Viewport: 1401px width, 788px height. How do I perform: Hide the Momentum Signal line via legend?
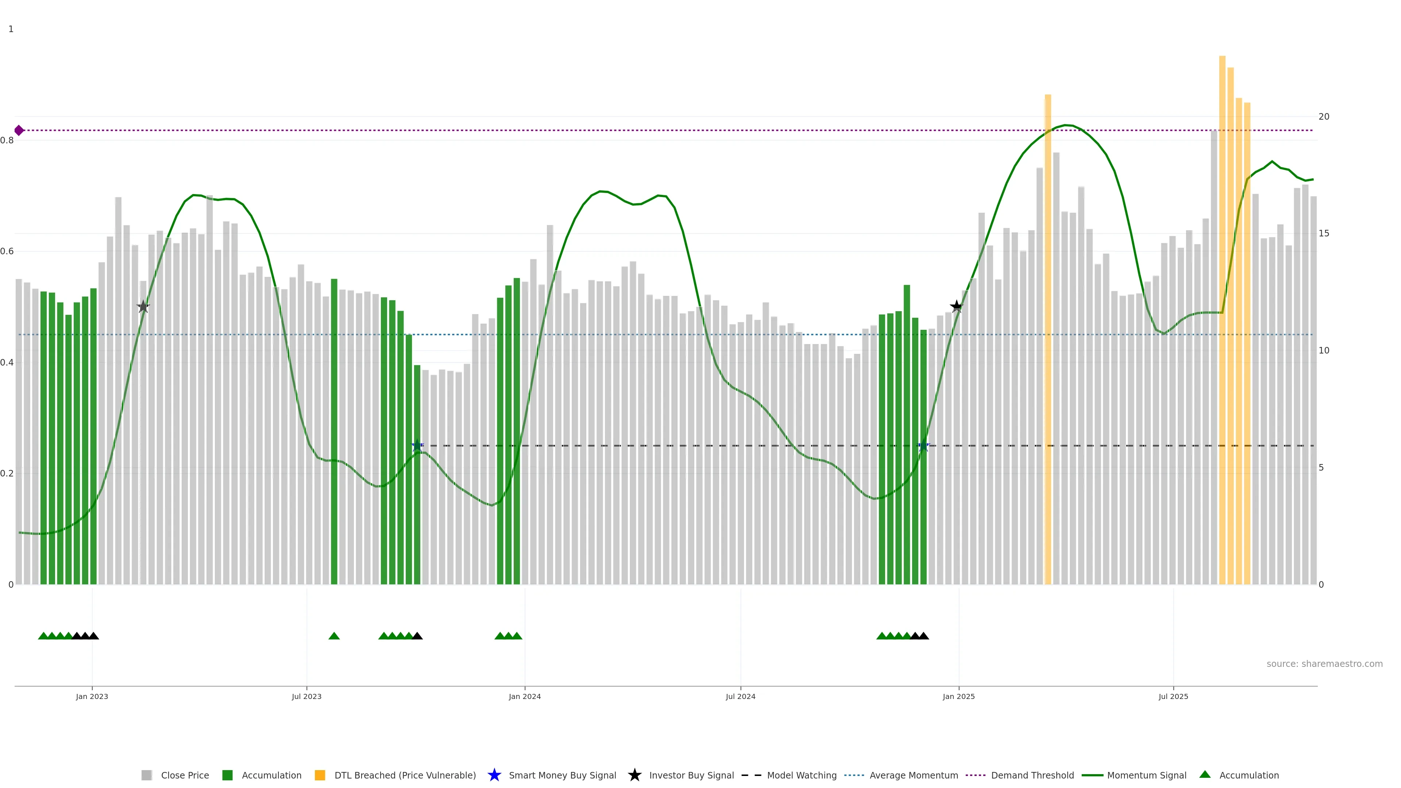[x=1146, y=776]
